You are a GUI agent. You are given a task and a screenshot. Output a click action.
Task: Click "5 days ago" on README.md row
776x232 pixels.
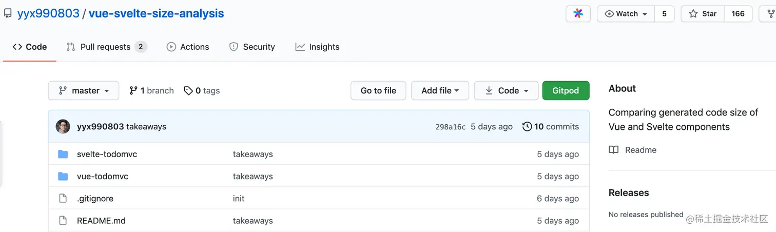pos(558,221)
